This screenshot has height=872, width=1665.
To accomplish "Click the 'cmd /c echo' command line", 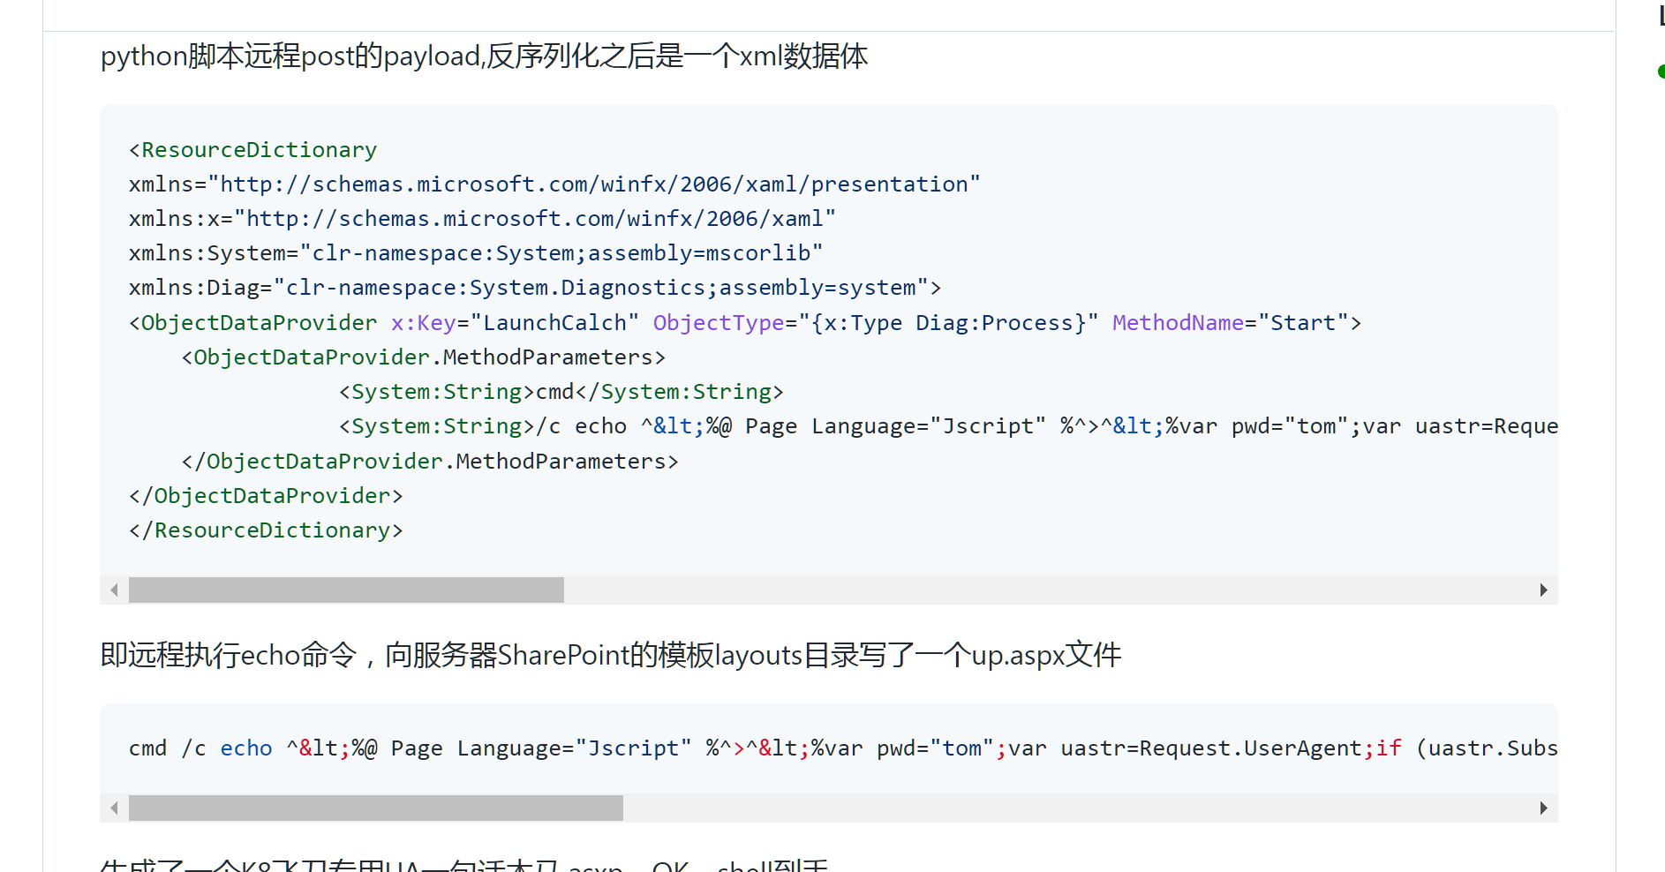I will point(843,748).
